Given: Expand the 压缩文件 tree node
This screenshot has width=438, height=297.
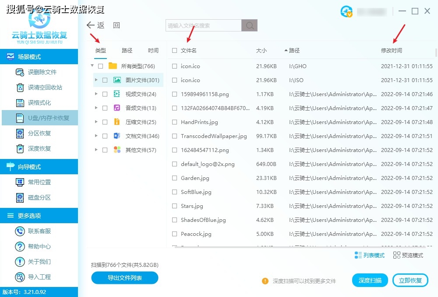Looking at the screenshot, I should click(96, 121).
